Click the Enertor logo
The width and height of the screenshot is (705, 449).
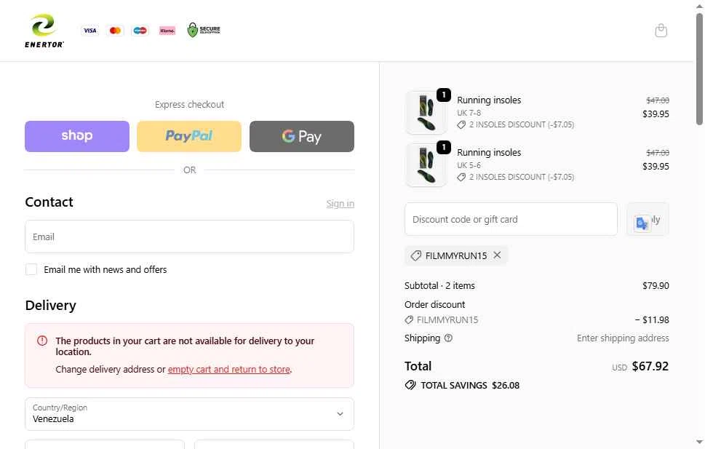coord(44,31)
